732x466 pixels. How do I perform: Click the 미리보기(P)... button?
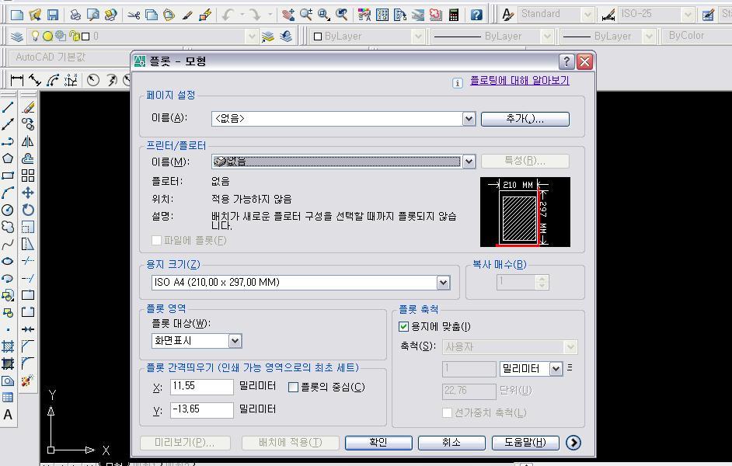coord(185,443)
